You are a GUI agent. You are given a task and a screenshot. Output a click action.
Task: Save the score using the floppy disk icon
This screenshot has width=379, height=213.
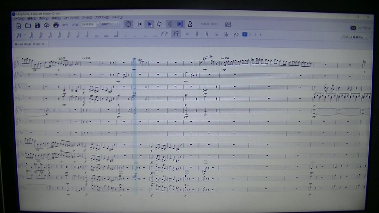pyautogui.click(x=37, y=25)
